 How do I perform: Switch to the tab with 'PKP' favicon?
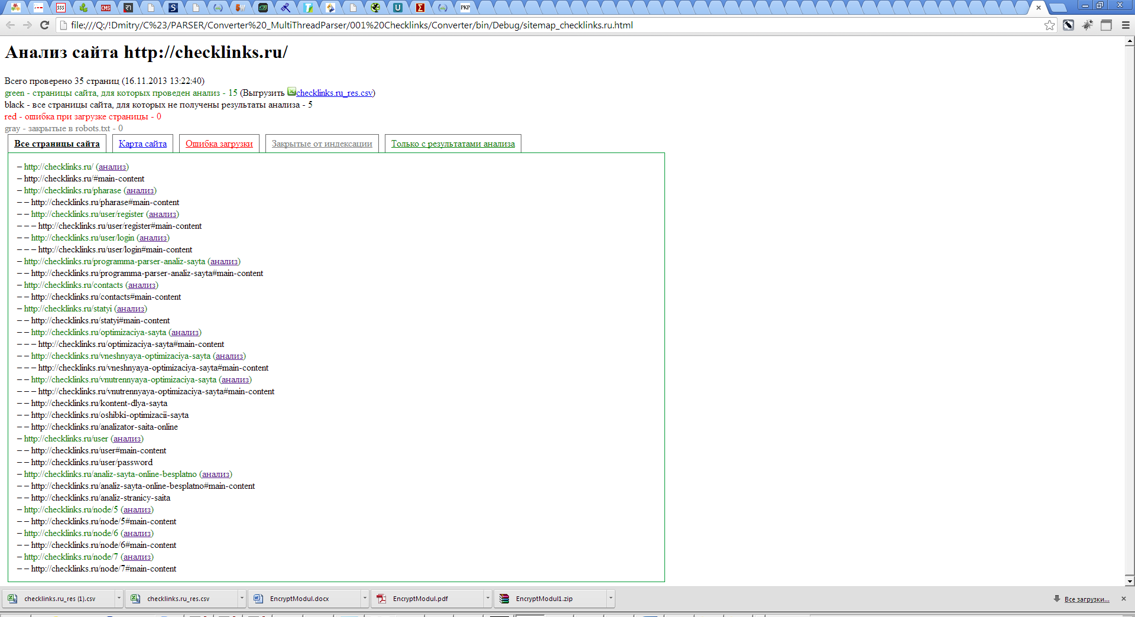pyautogui.click(x=465, y=8)
